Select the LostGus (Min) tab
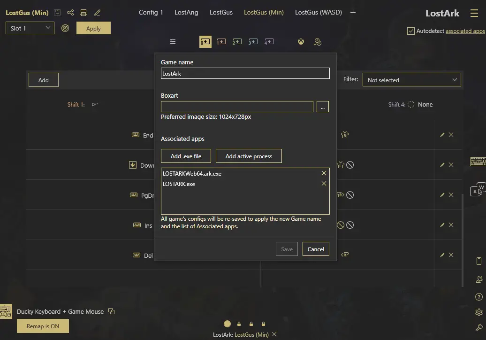 [264, 12]
